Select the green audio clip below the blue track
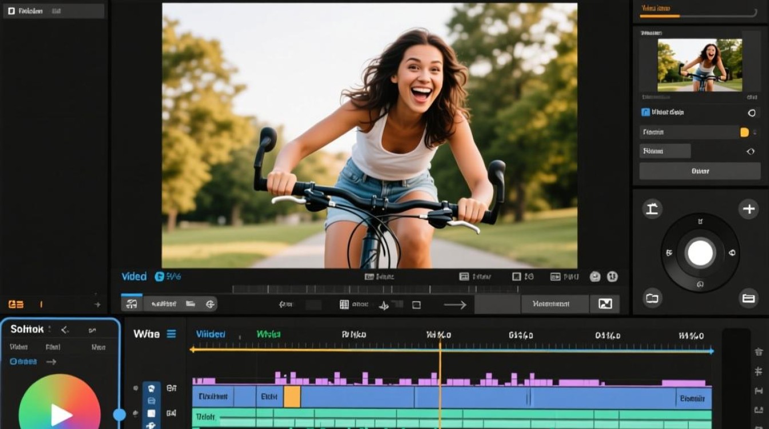The image size is (769, 429). click(452, 418)
